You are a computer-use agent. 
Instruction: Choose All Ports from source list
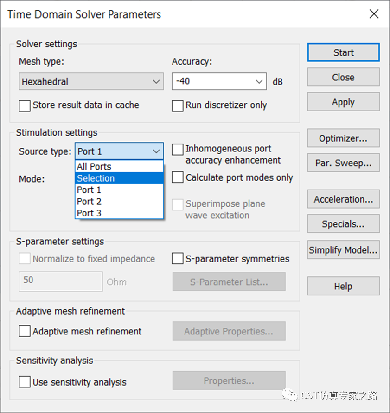[119, 166]
